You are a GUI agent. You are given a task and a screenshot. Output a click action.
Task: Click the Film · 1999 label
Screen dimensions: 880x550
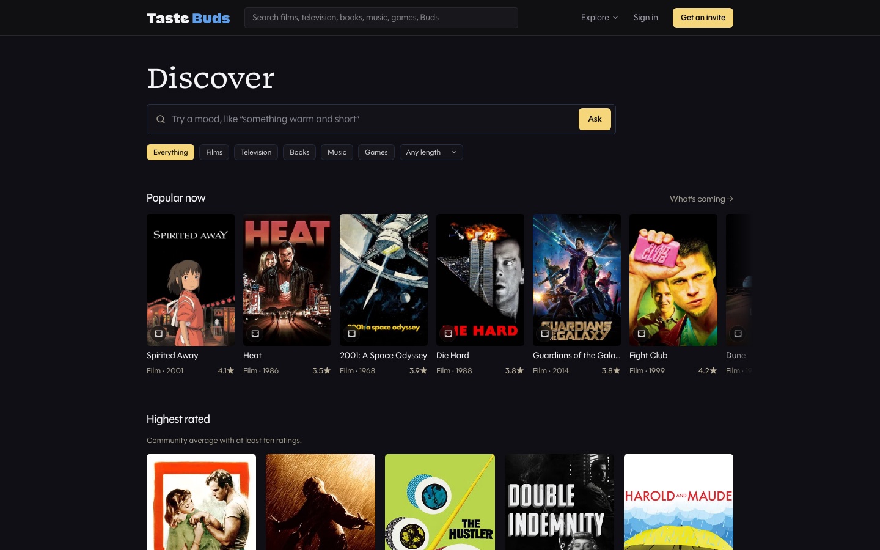pyautogui.click(x=647, y=371)
